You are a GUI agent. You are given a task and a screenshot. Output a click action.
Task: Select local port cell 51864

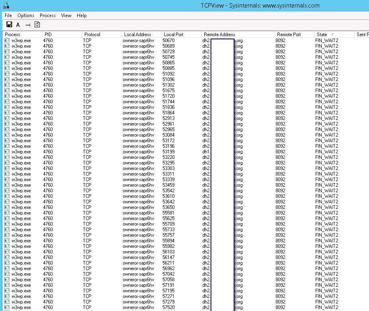click(168, 113)
